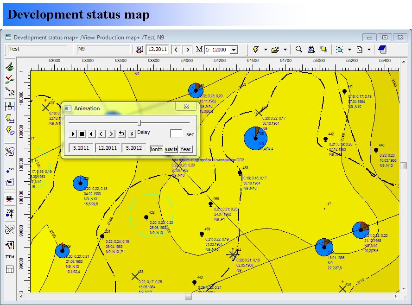Click the Delay seconds input box
The image size is (412, 305).
pyautogui.click(x=176, y=133)
